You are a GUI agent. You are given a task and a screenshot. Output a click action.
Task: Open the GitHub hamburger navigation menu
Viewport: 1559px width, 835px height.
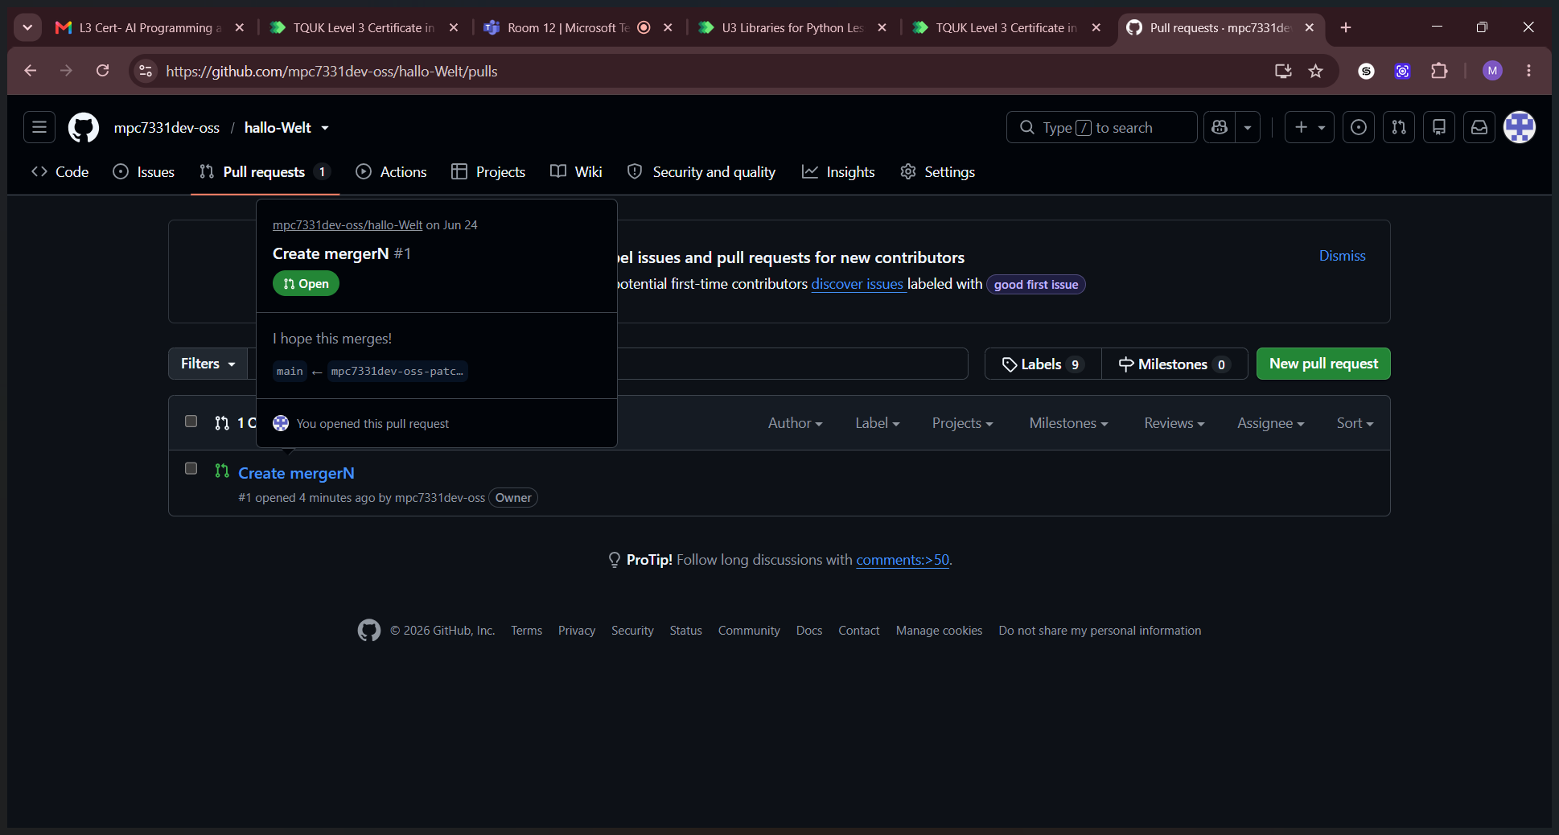point(39,127)
